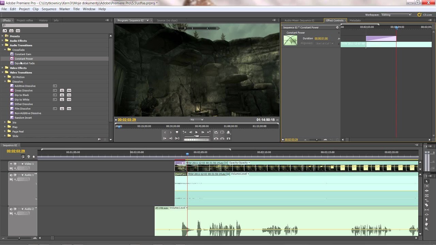Select the Zoom magnifier tool
The height and width of the screenshot is (245, 436).
click(426, 228)
